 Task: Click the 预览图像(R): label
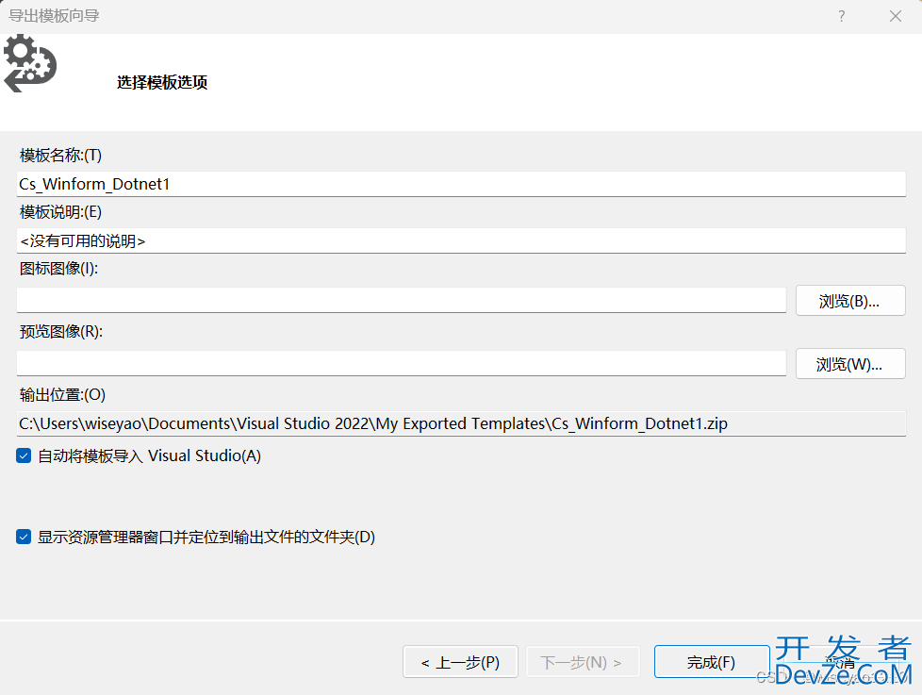tap(61, 331)
